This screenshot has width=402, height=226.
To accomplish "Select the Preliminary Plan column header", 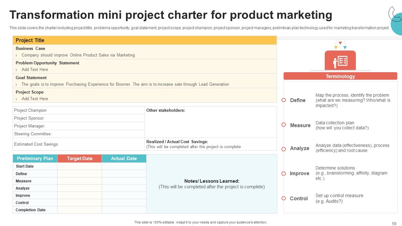I will 35,159.
